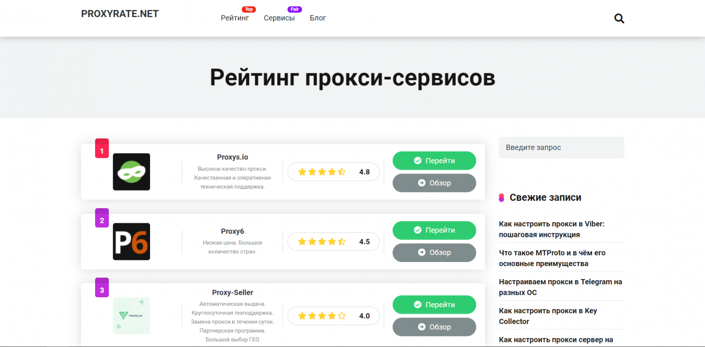Click the Рейтинг прокси-сервисов page title
Viewport: 705px width, 347px height.
click(352, 77)
